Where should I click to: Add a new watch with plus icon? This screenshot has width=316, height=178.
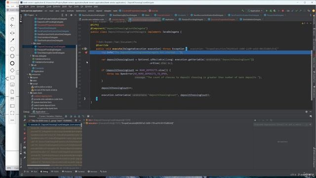point(255,120)
